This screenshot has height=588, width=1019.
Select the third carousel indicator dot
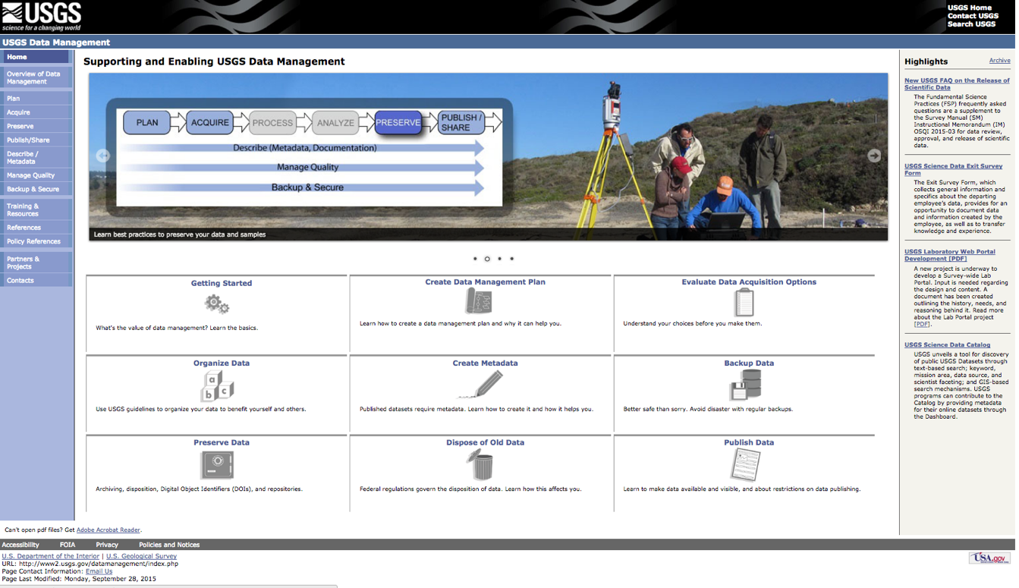[x=499, y=259]
